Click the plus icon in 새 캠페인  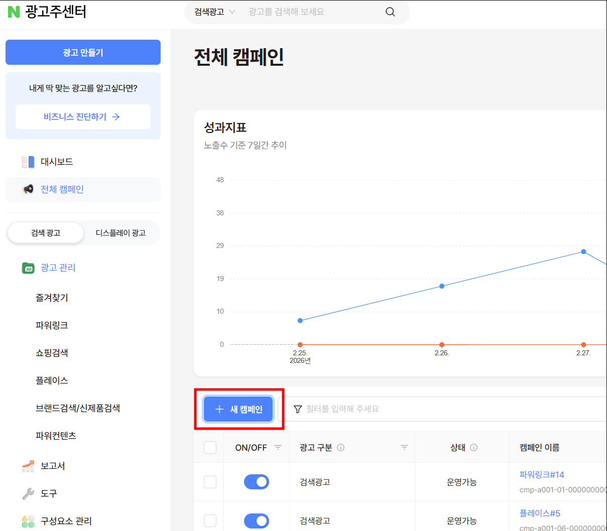point(219,410)
